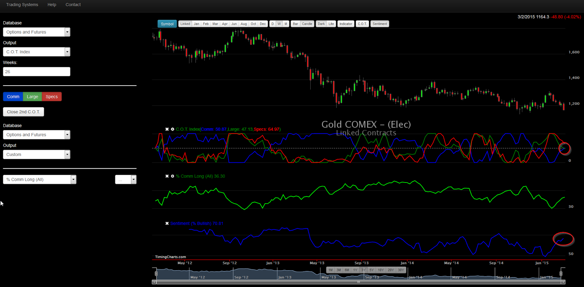Click the Gold COMEX – (Elec) chart title

coord(366,125)
